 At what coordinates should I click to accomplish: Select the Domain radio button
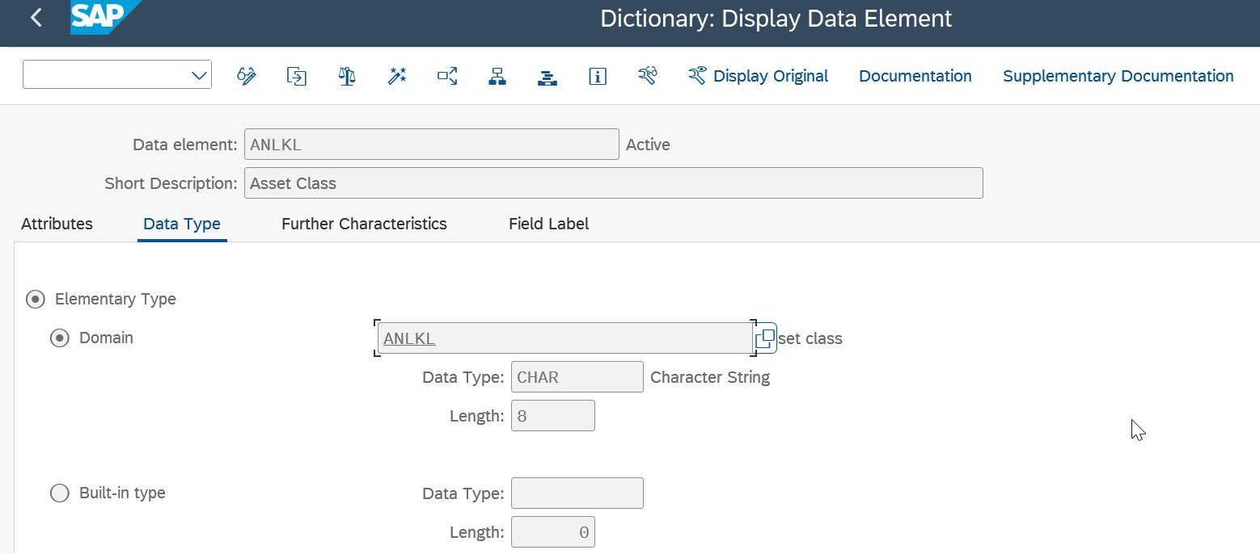(x=60, y=338)
